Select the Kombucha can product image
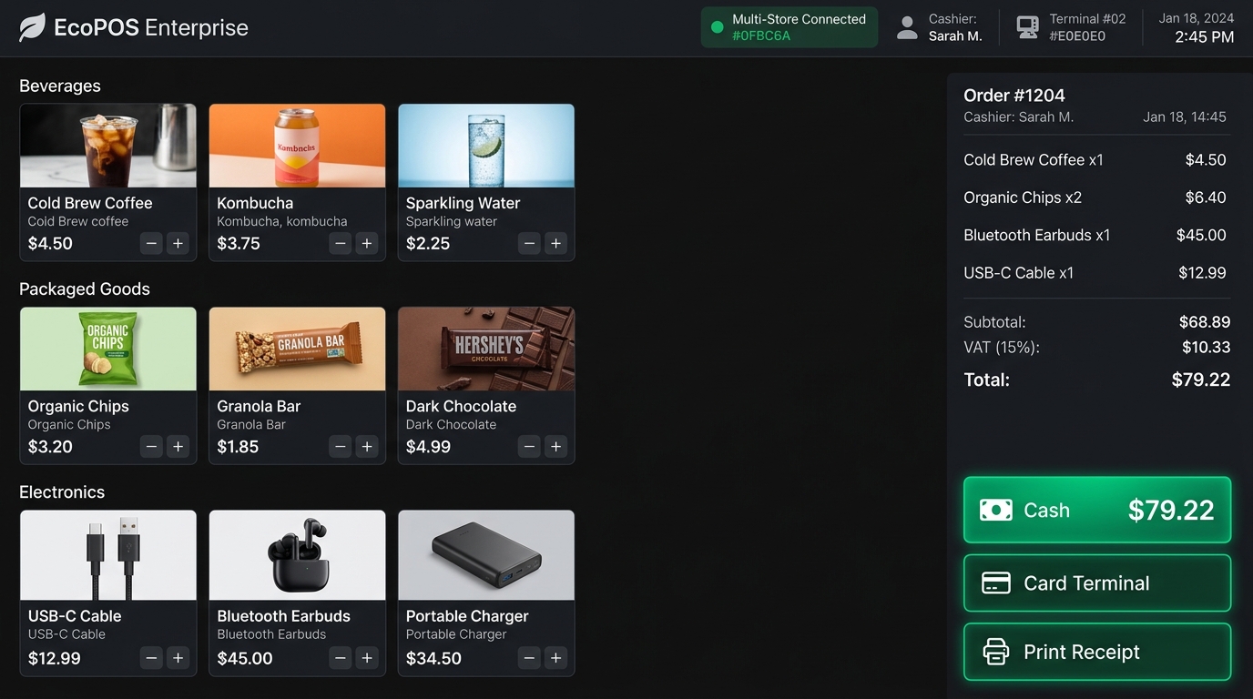The image size is (1253, 699). 297,146
